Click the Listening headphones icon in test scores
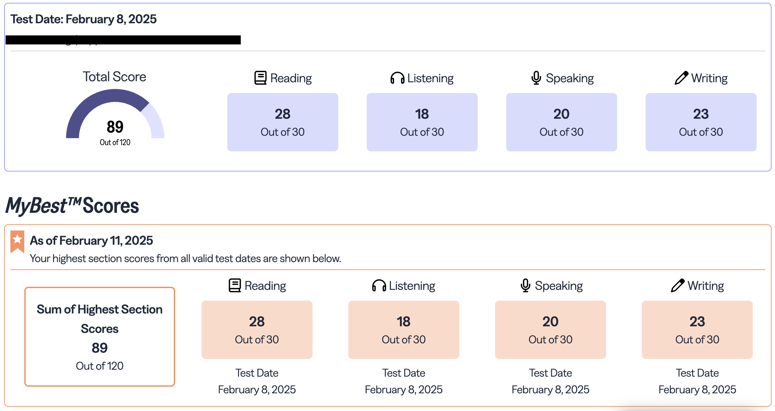775x411 pixels. click(x=397, y=78)
